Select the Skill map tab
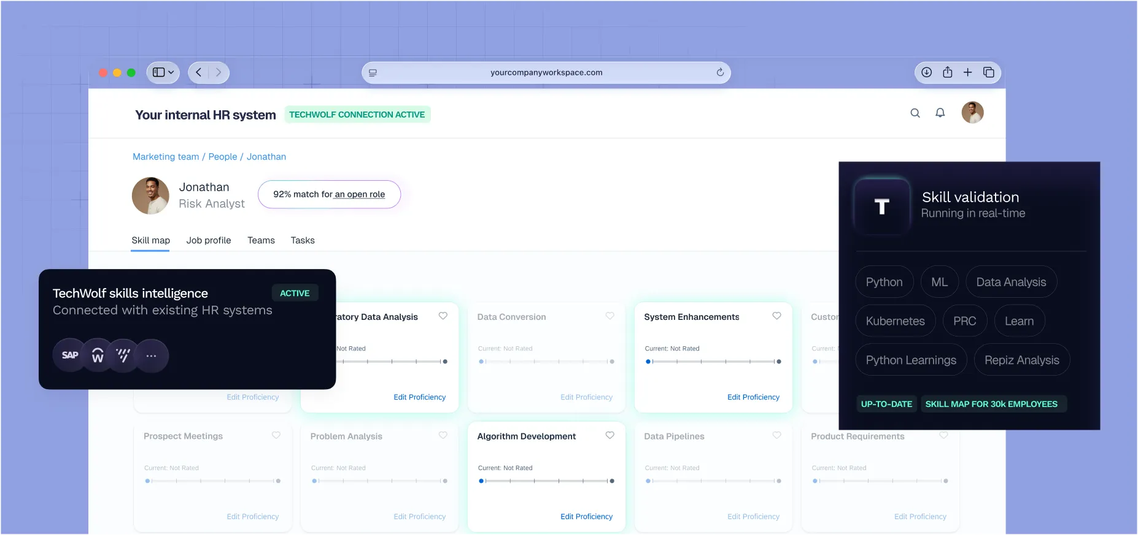1138x535 pixels. 150,240
